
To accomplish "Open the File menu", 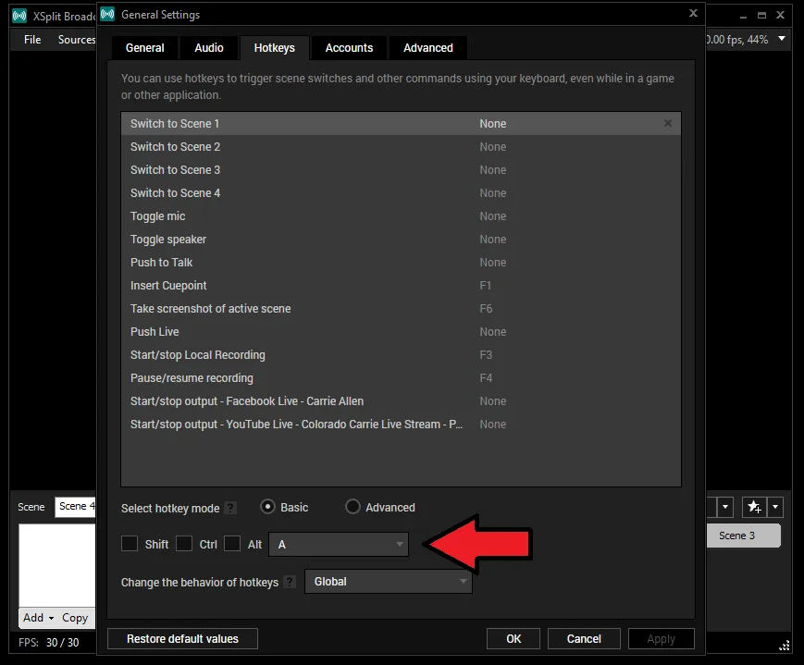I will pos(32,40).
